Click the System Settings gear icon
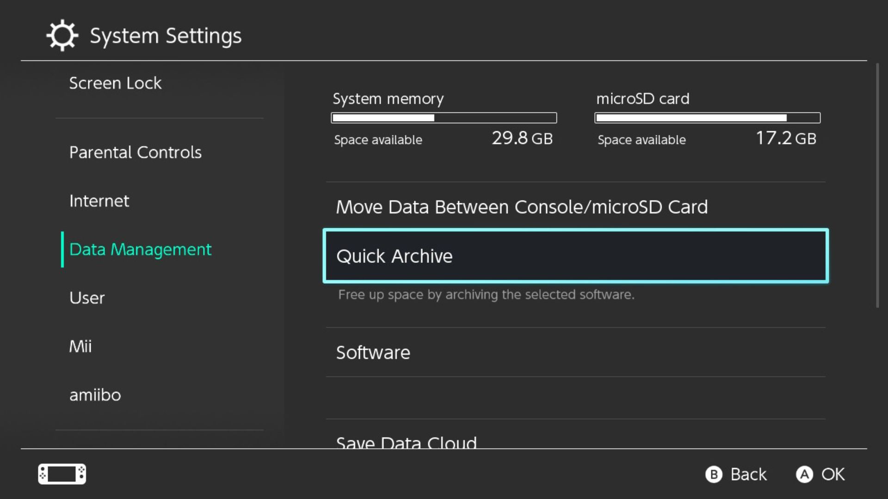Screen dimensions: 888x499 (63, 35)
